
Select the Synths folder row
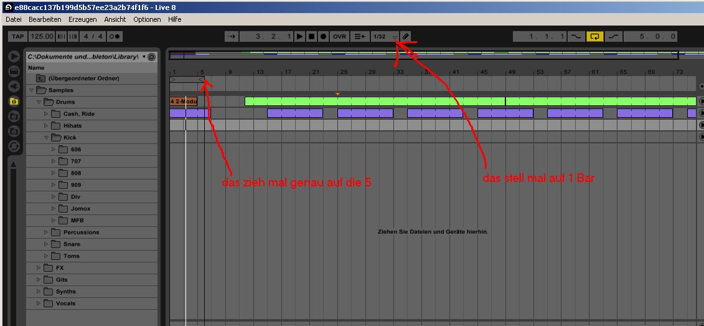(92, 291)
